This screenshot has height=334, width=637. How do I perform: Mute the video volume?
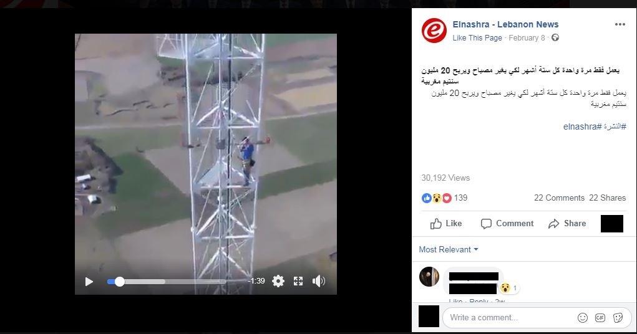[318, 281]
